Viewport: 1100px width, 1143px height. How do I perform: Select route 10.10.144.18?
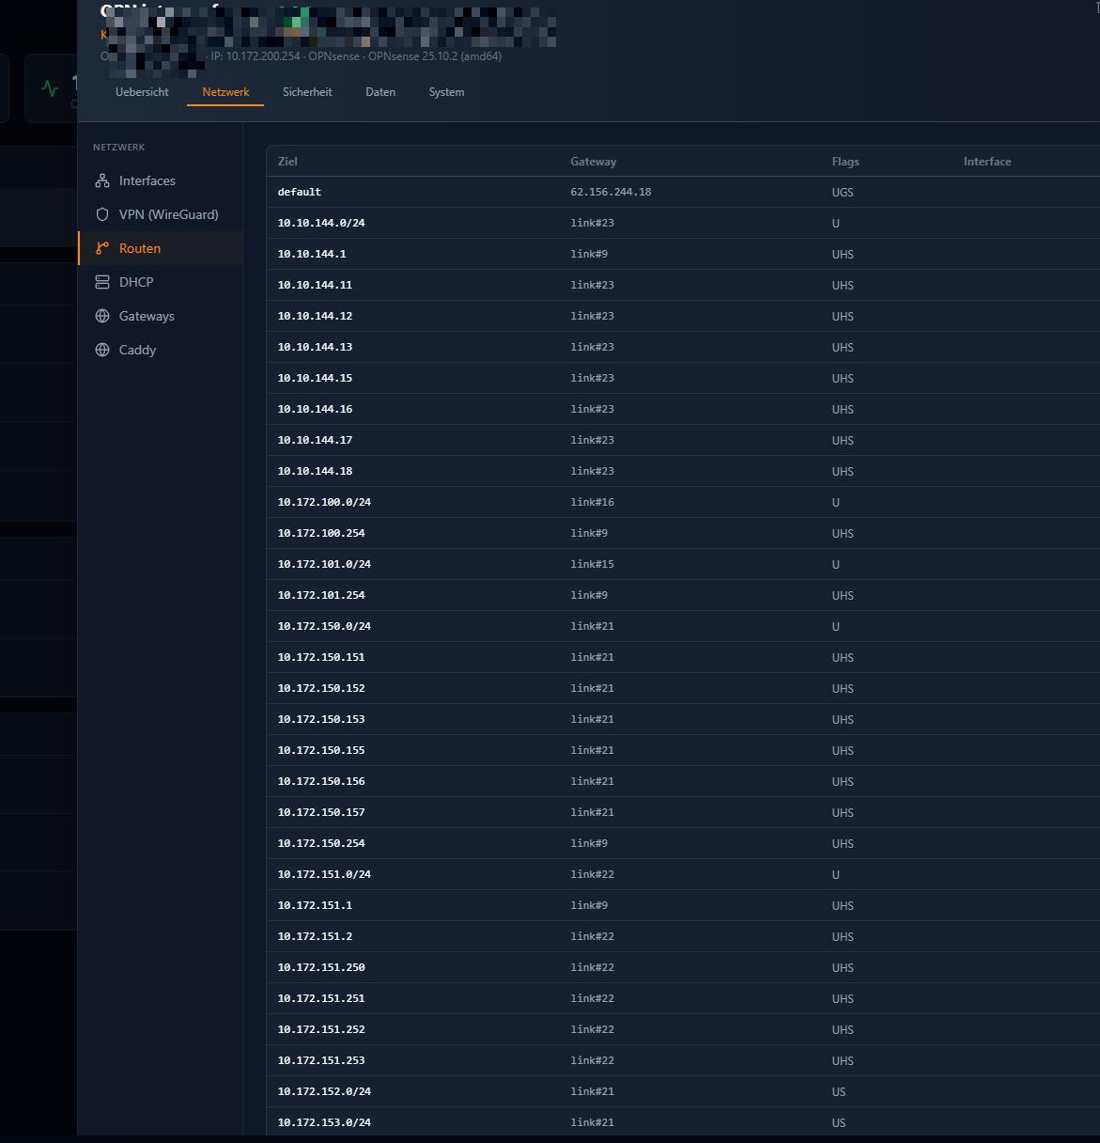coord(683,471)
